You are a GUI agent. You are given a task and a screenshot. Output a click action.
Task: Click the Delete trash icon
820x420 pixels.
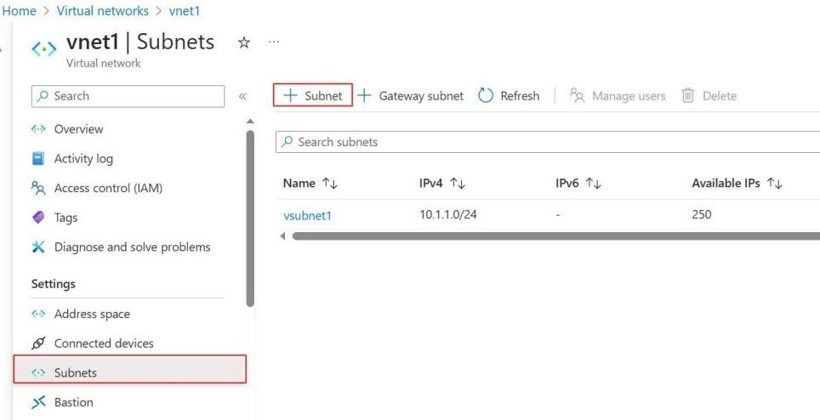688,96
